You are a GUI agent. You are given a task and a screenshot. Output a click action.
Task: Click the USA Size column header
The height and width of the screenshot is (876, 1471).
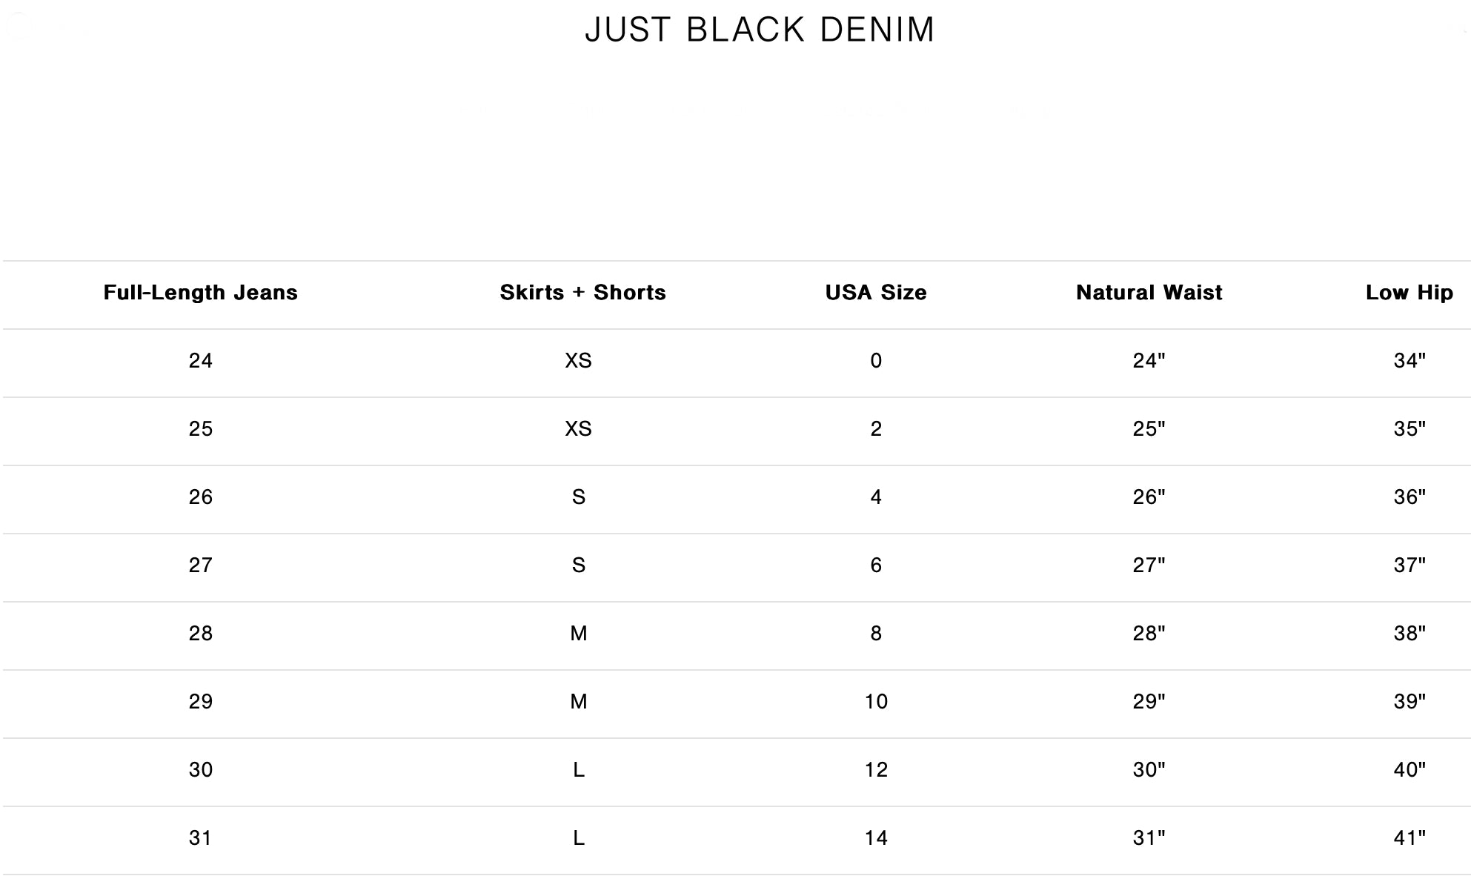pyautogui.click(x=876, y=293)
